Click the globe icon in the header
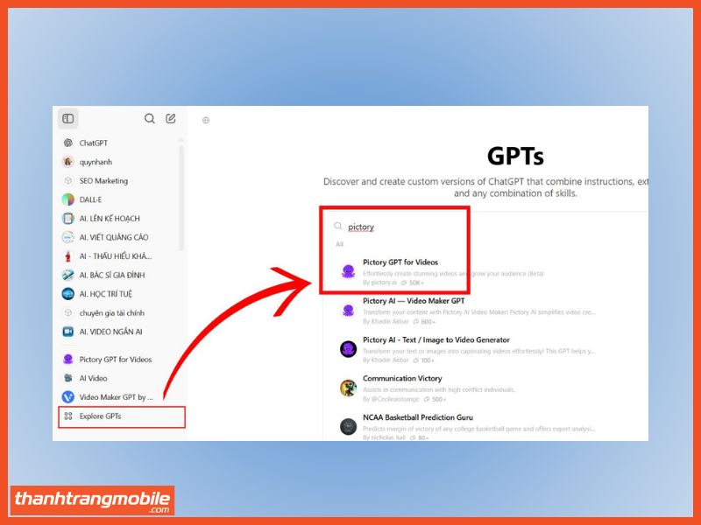 [x=206, y=120]
